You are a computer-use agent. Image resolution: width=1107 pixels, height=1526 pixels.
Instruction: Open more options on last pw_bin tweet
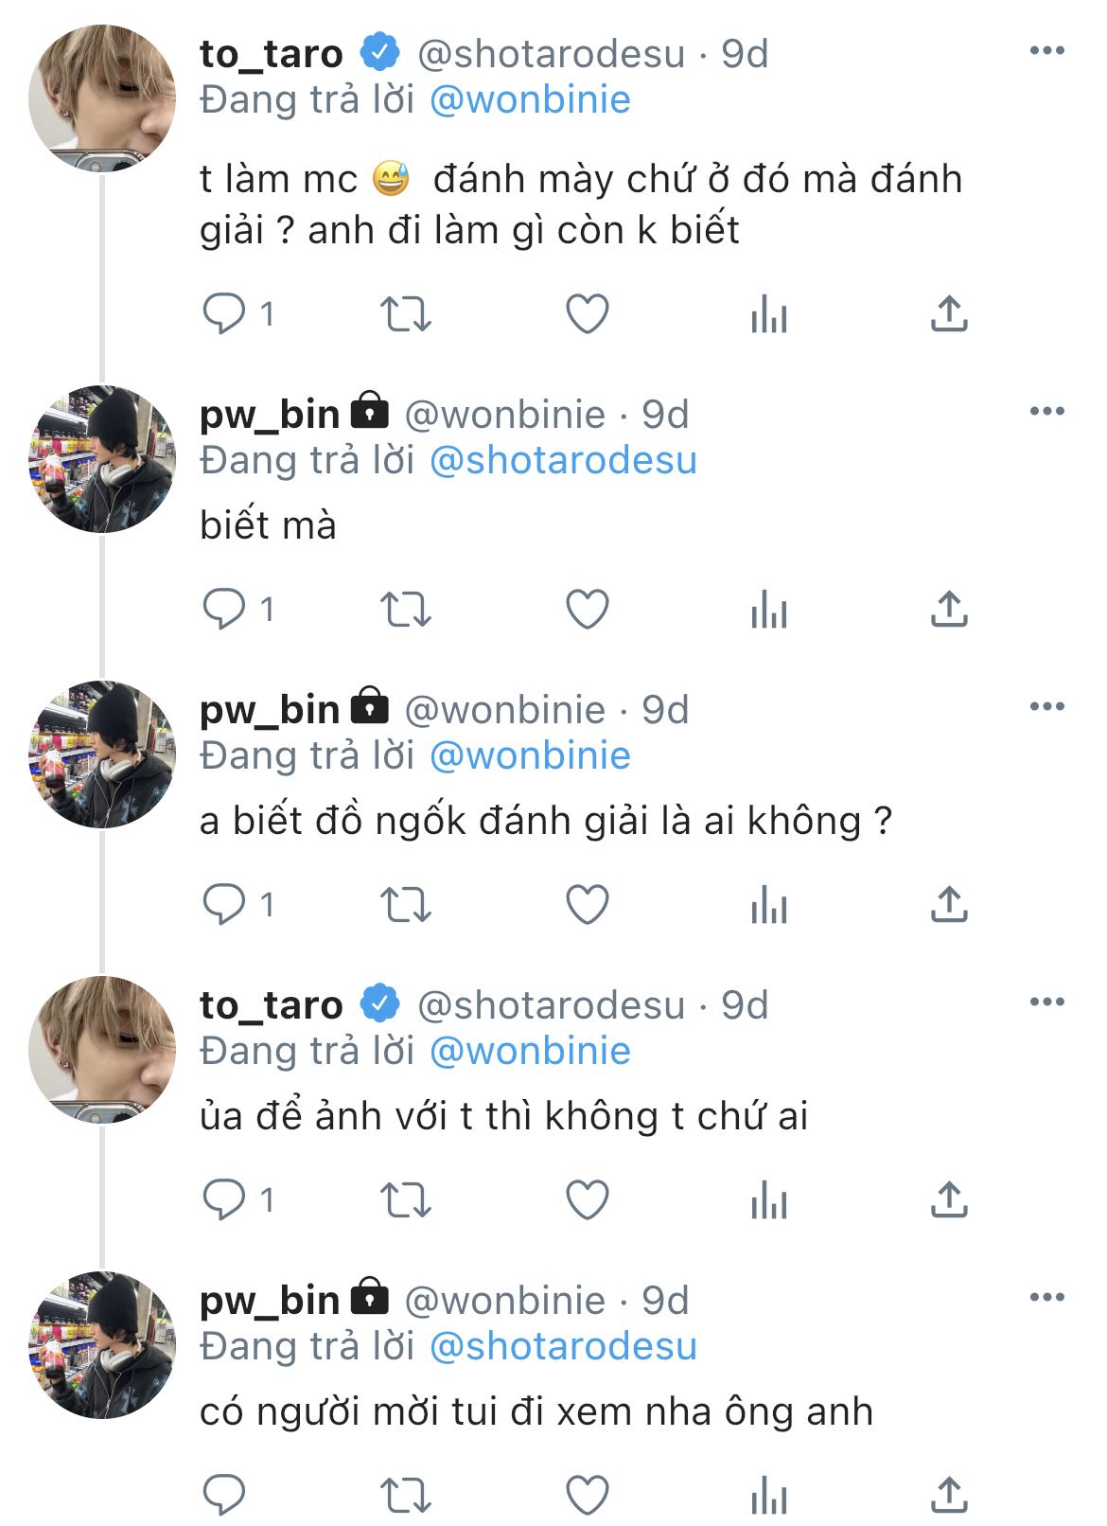tap(1046, 1298)
